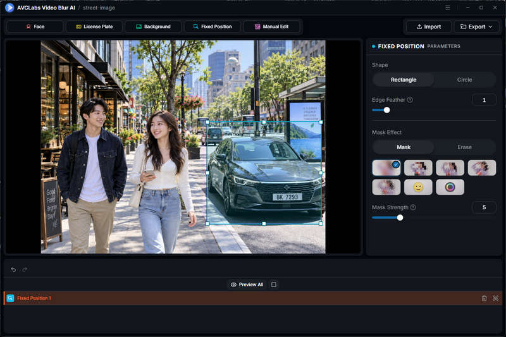Image resolution: width=506 pixels, height=337 pixels.
Task: Click the top-center handle of the blur rectangle
Action: [x=264, y=122]
